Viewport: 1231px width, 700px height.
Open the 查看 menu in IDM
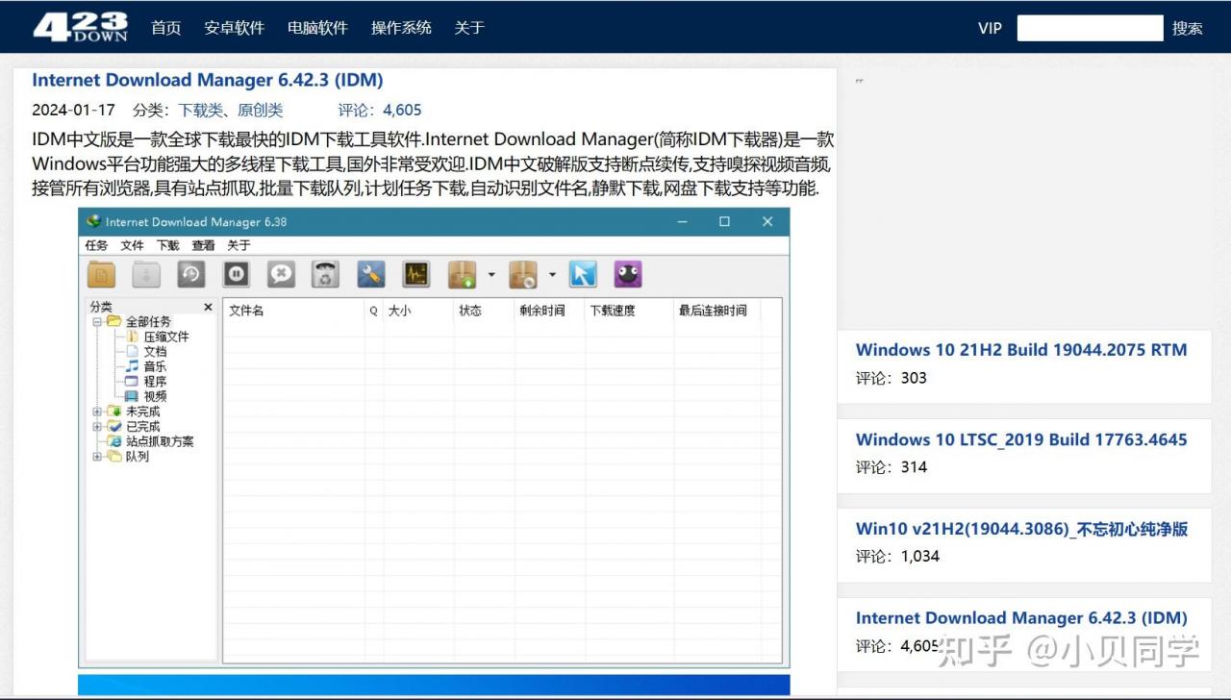coord(203,245)
